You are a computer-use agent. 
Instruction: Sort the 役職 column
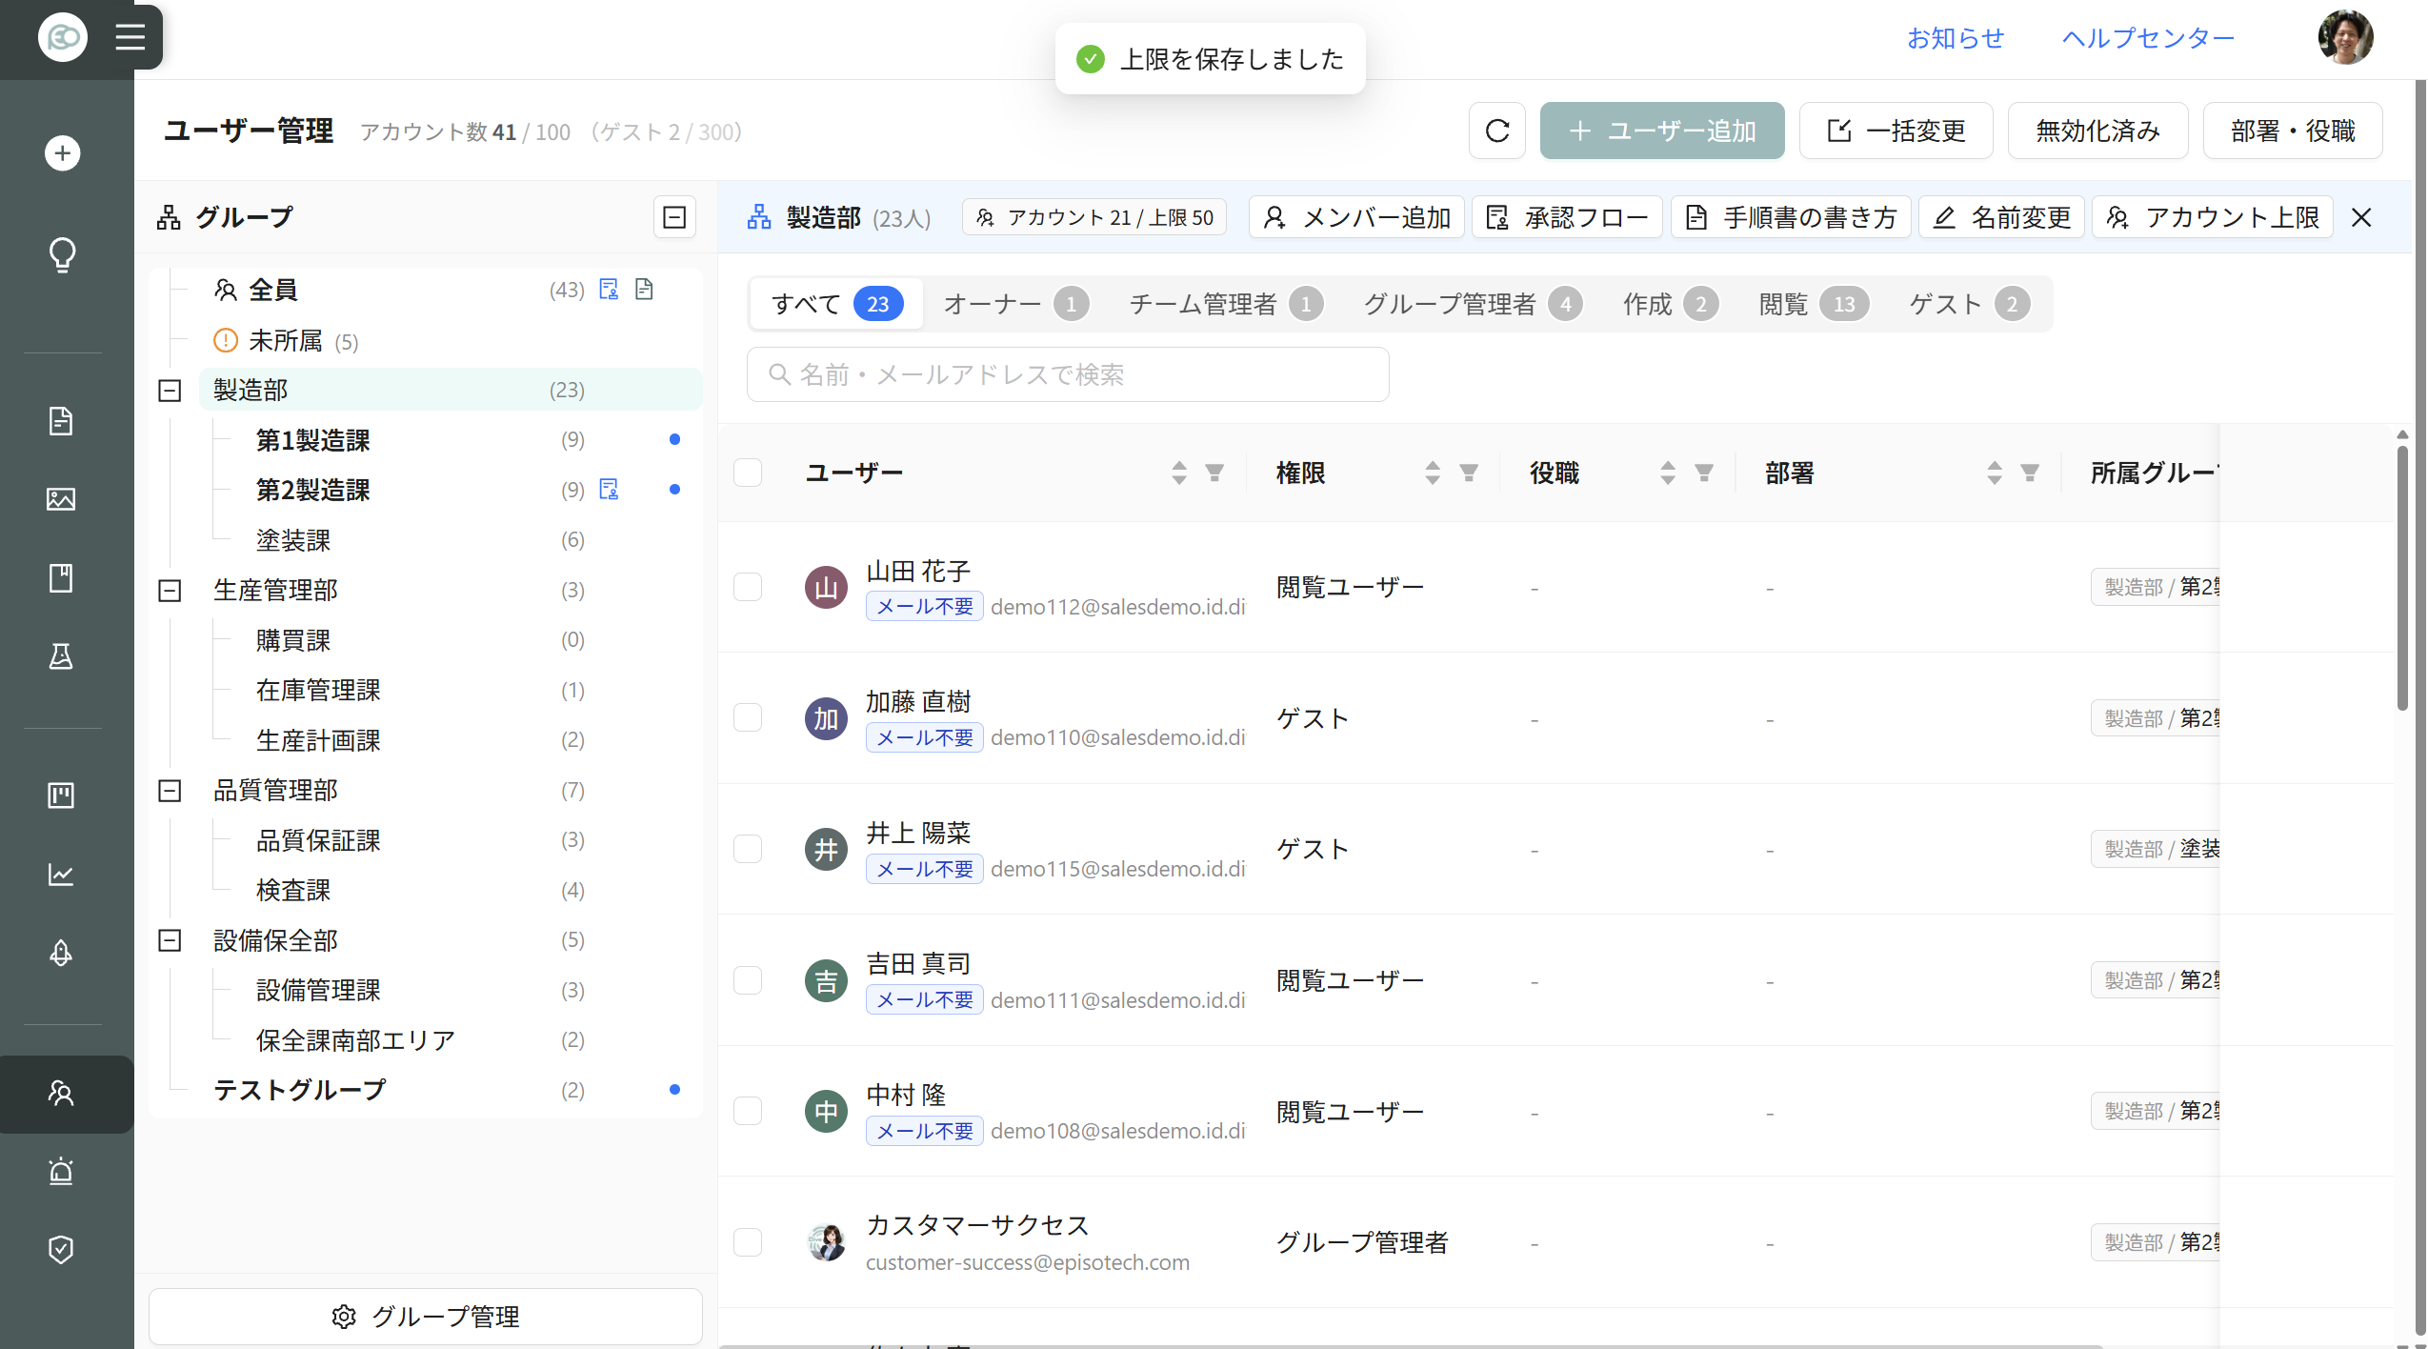[x=1668, y=473]
